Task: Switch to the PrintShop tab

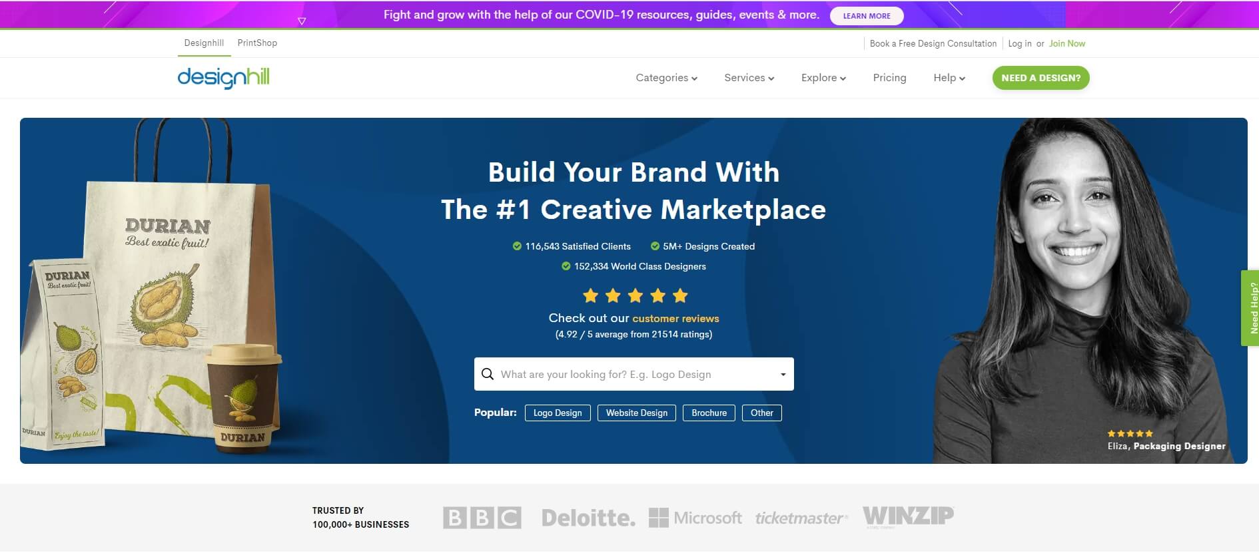Action: pos(257,43)
